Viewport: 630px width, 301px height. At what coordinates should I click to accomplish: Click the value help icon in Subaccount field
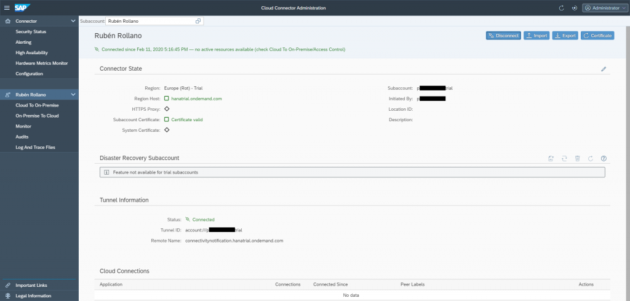197,21
